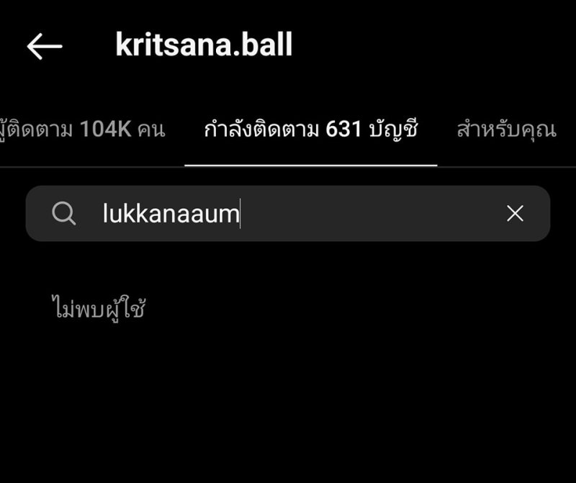Tap the 631 following count number
This screenshot has height=483, width=576.
pos(344,130)
